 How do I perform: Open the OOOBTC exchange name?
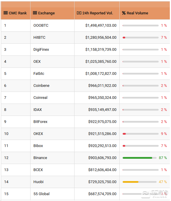(x=41, y=25)
